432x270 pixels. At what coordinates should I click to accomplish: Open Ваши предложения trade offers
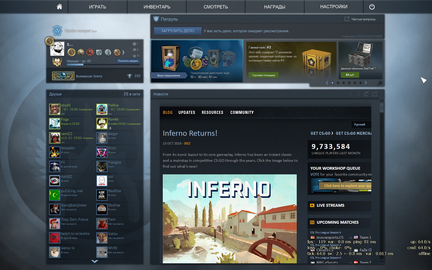(169, 75)
